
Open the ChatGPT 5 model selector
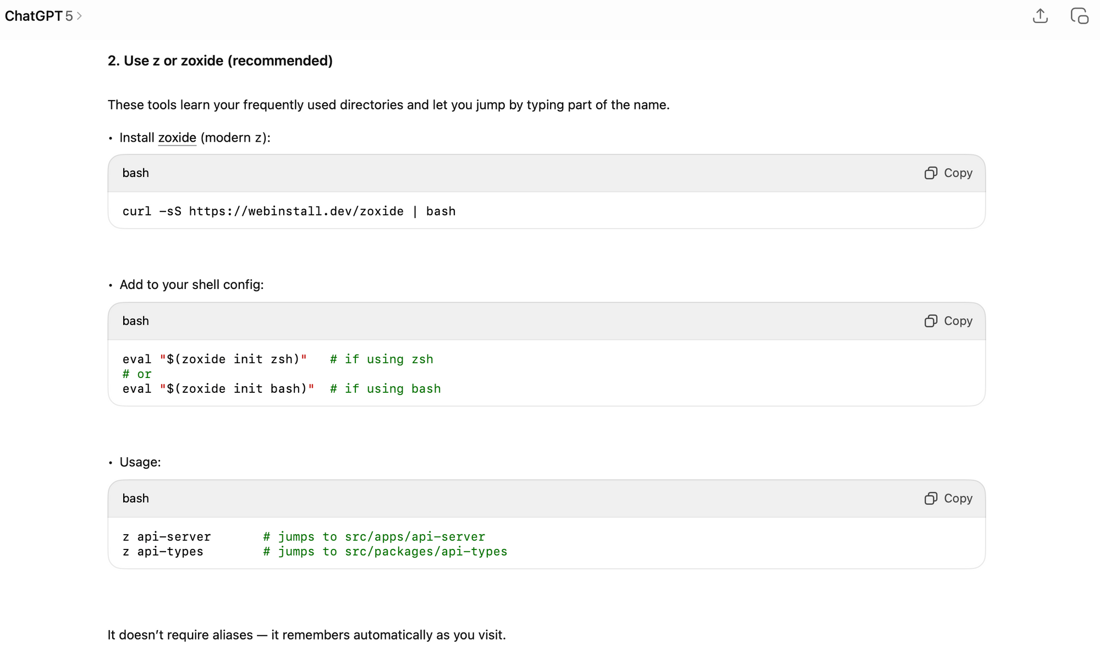point(43,16)
